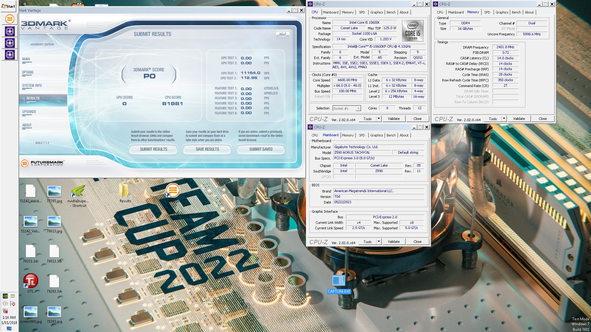Select the 79293.3dr file icon
The height and width of the screenshot is (332, 591).
54,284
